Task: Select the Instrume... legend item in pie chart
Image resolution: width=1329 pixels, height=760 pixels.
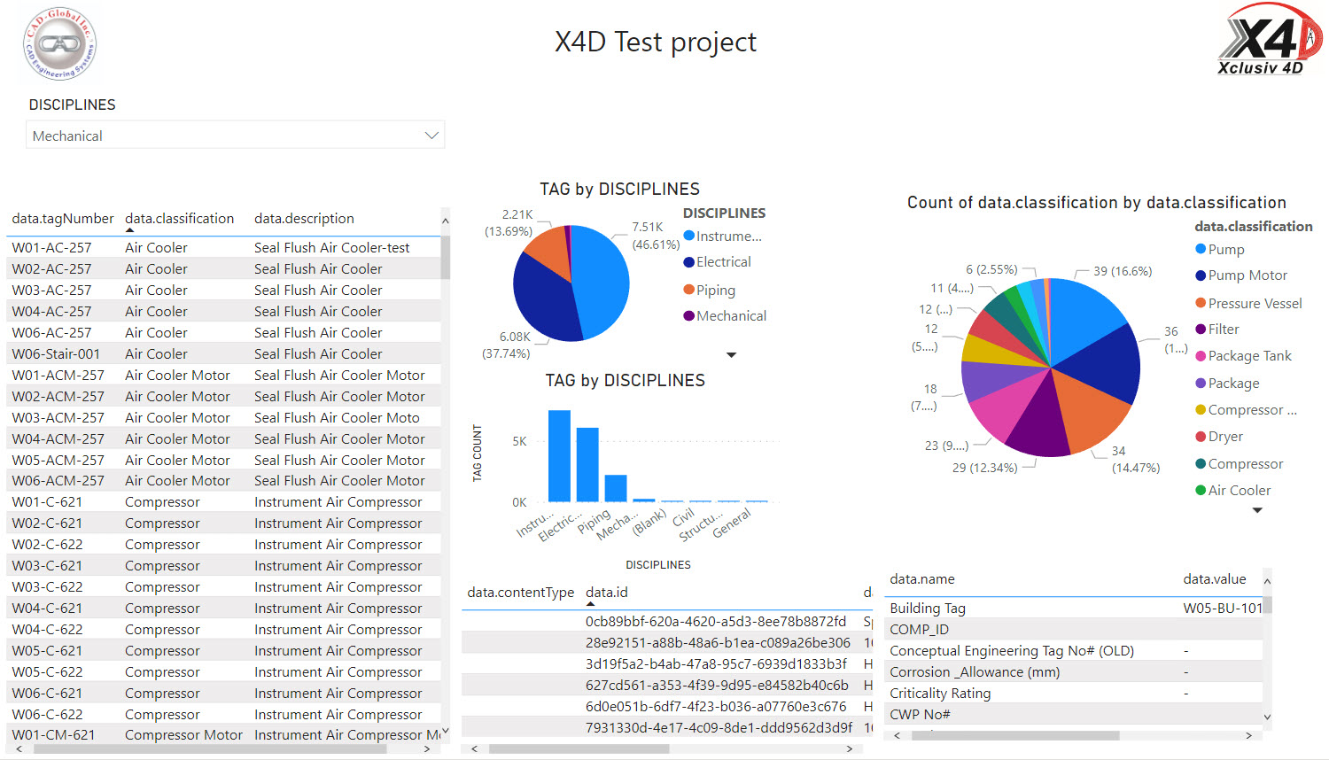Action: [x=723, y=236]
